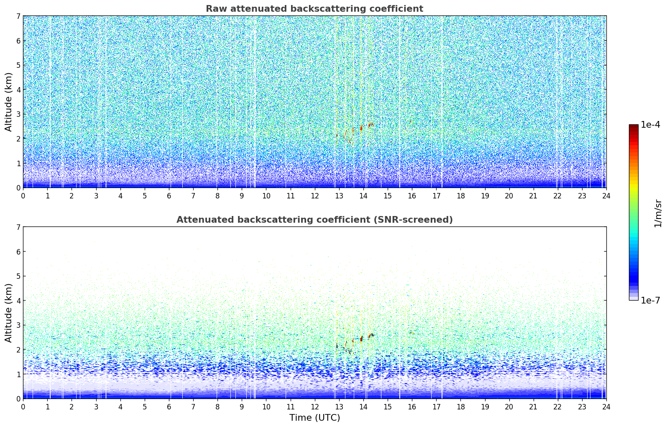Image resolution: width=667 pixels, height=427 pixels.
Task: Click the 12 hour tick label under the raw plot
Action: click(x=314, y=195)
